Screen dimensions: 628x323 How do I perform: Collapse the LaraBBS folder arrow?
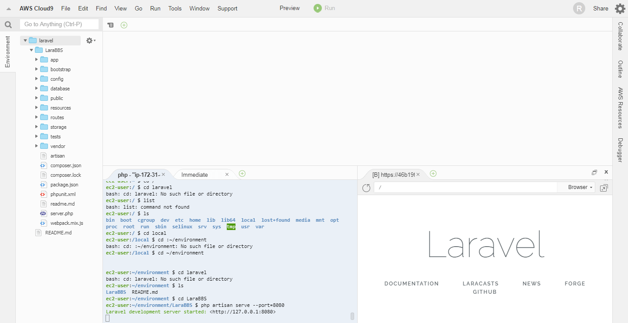point(31,50)
